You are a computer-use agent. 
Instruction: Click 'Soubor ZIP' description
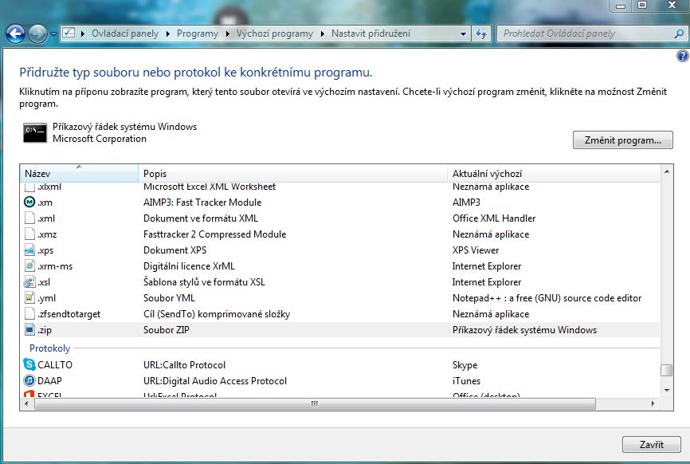pos(167,330)
